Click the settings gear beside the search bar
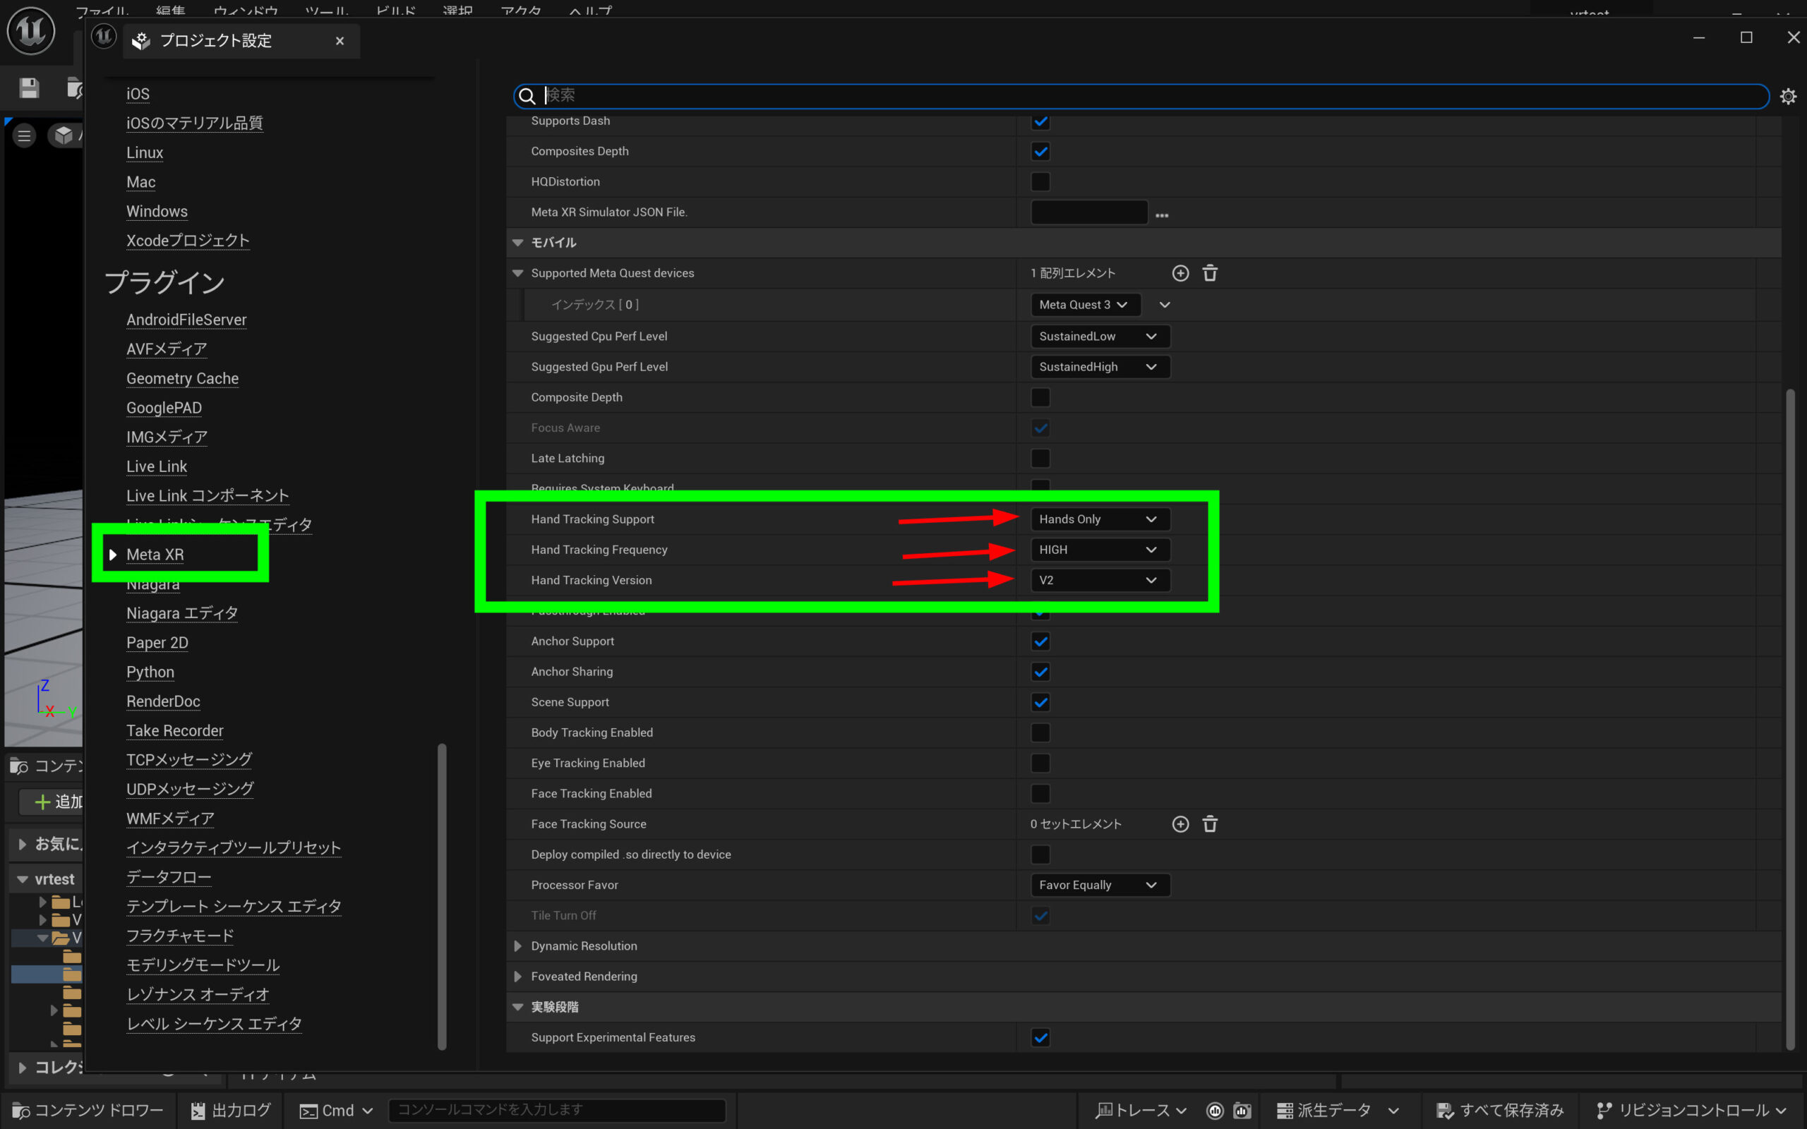1807x1129 pixels. pos(1787,97)
